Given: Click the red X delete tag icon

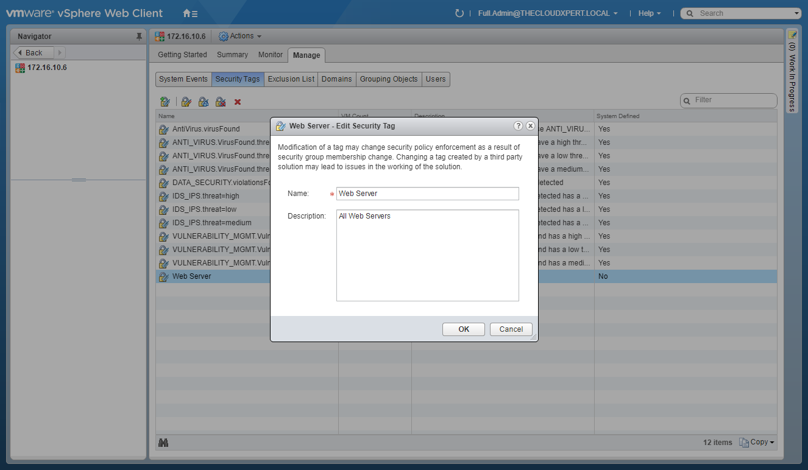Looking at the screenshot, I should [x=238, y=102].
